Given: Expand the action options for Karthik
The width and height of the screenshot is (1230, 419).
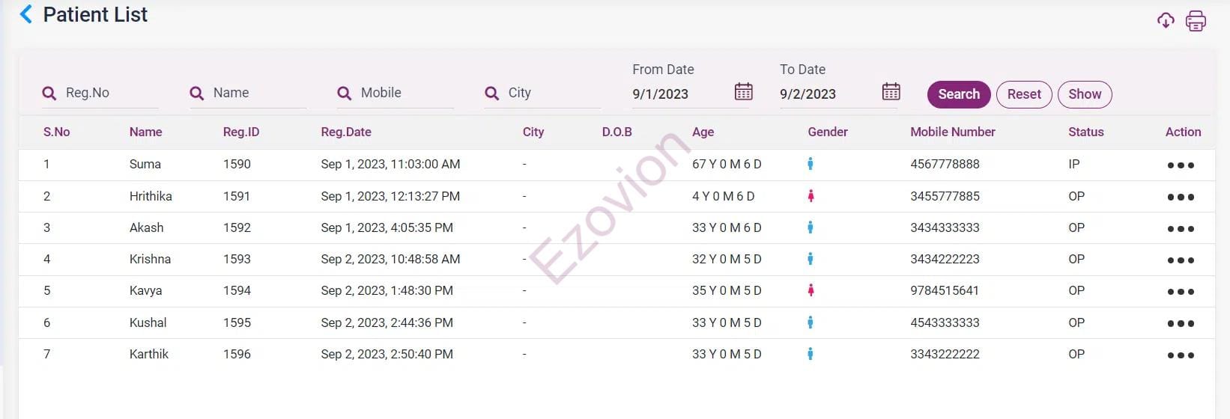Looking at the screenshot, I should pyautogui.click(x=1180, y=355).
